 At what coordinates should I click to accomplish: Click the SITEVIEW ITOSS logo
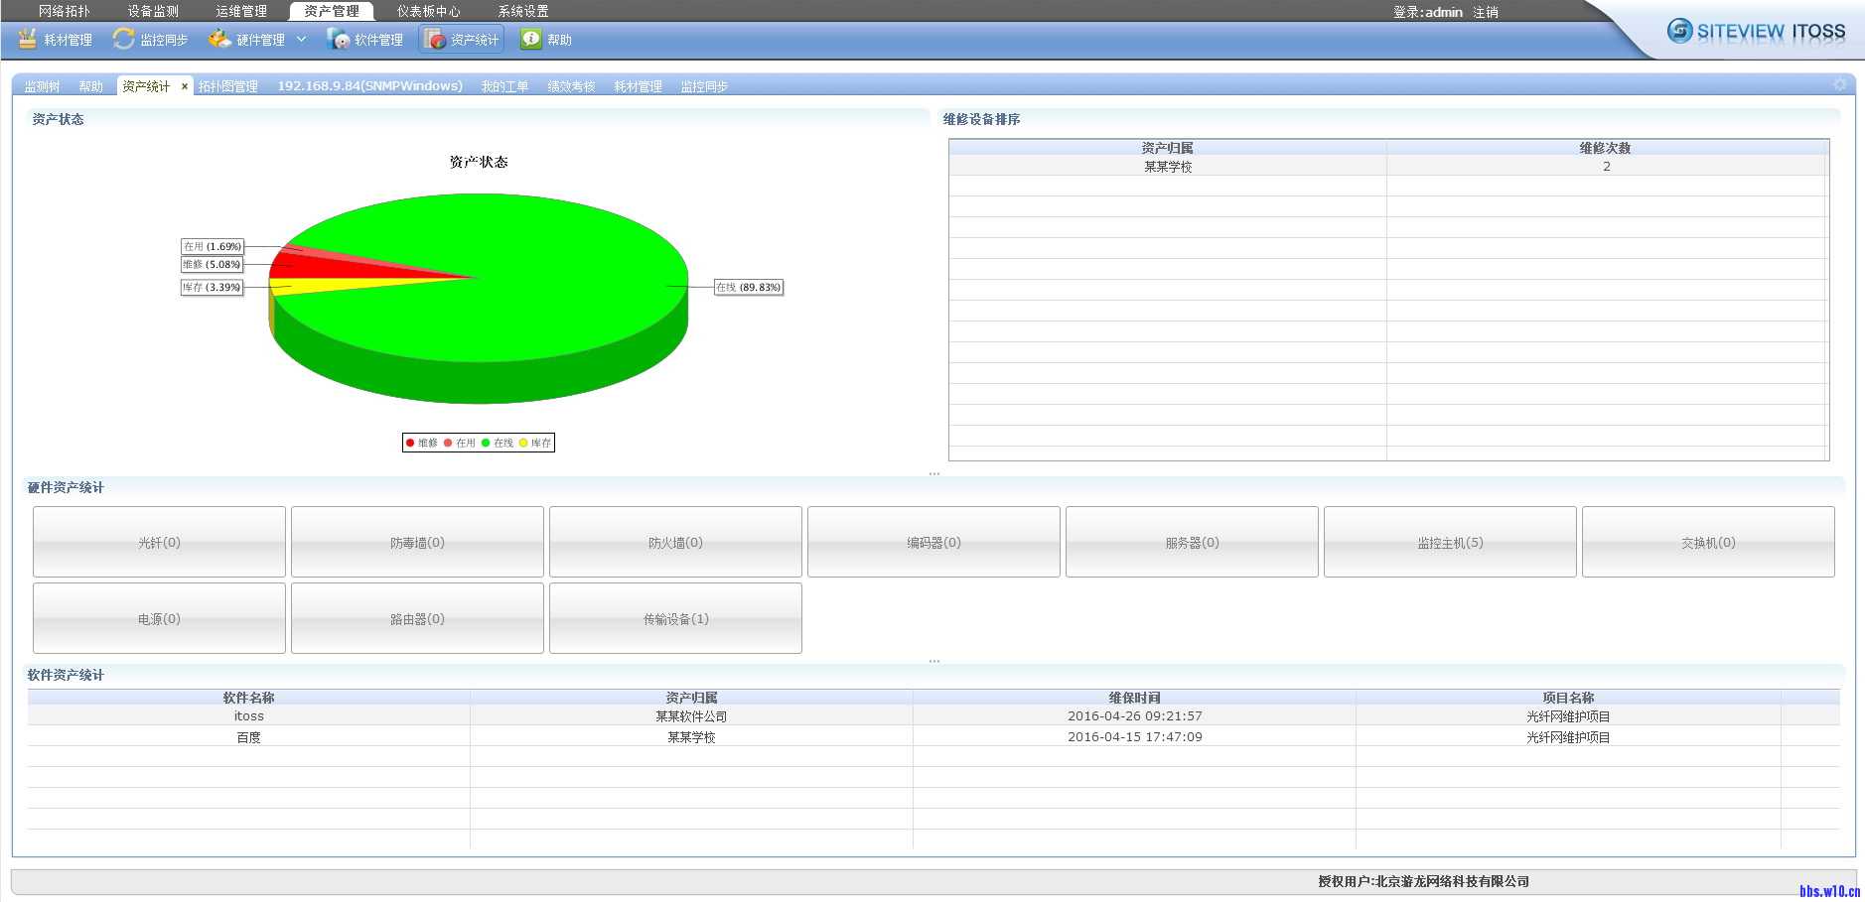coord(1756,31)
